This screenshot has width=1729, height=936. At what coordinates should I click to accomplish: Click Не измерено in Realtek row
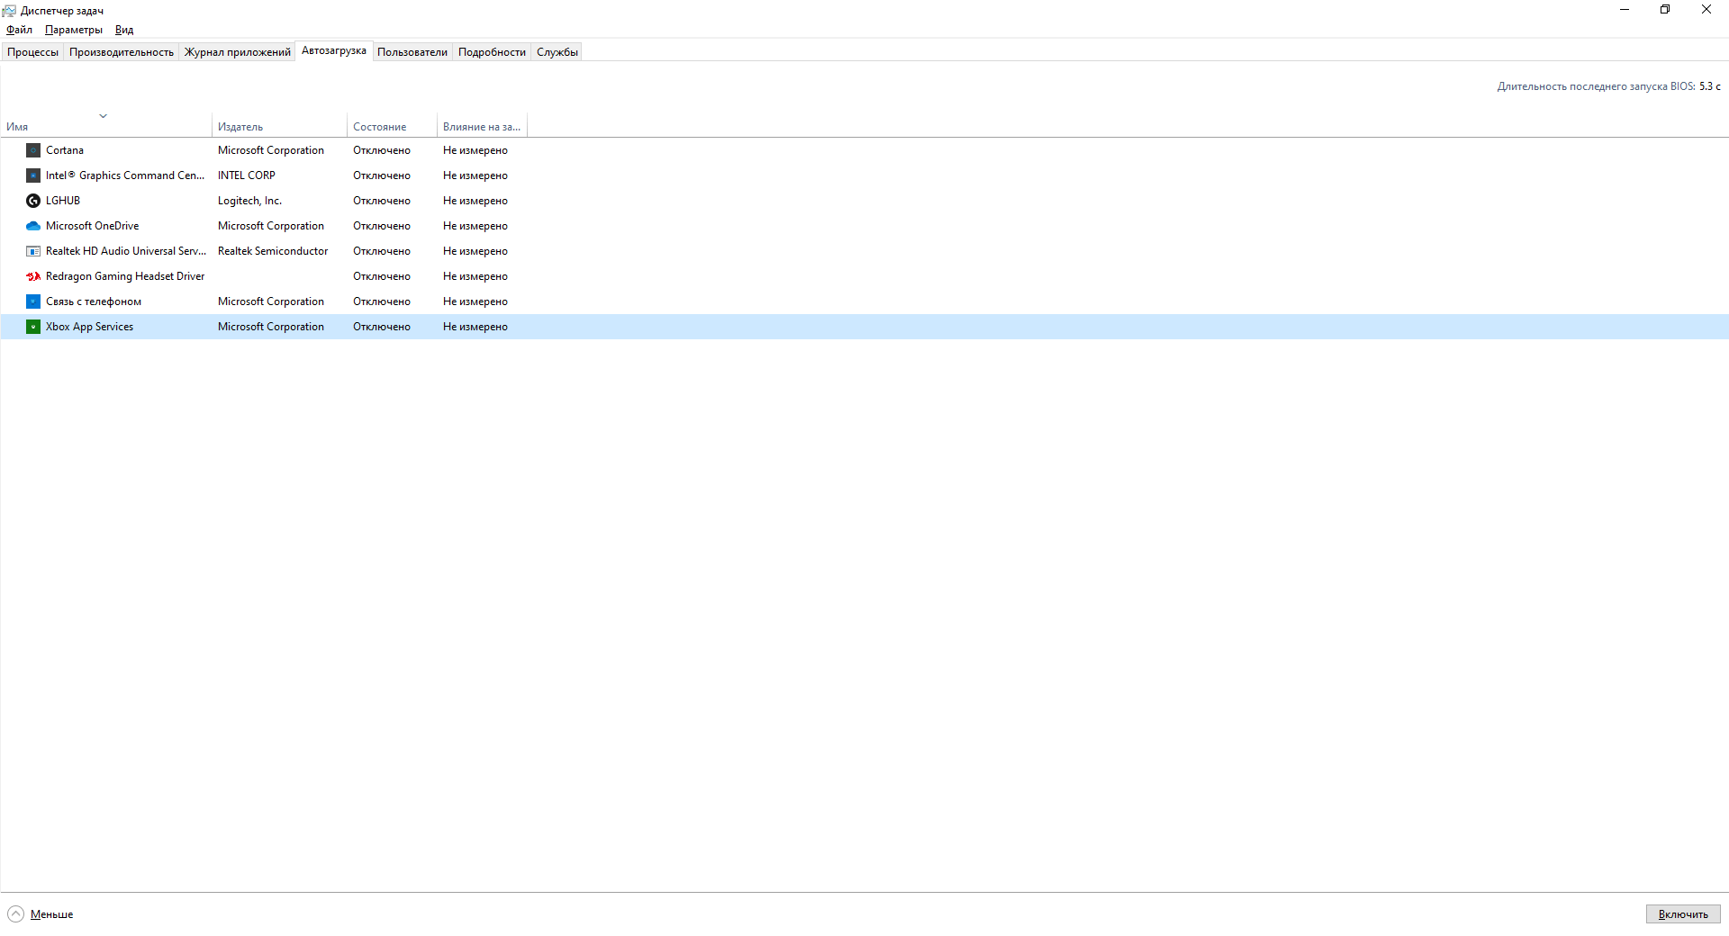tap(475, 251)
